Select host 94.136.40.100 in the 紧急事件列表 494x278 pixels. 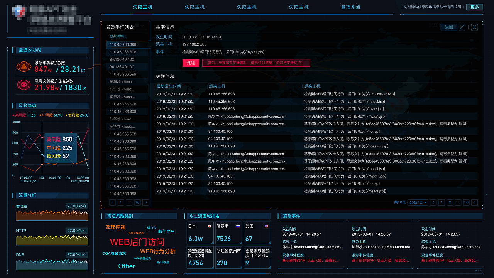pyautogui.click(x=124, y=59)
